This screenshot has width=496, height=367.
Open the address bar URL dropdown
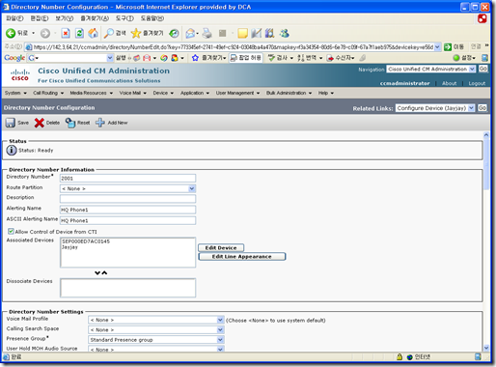coord(437,47)
